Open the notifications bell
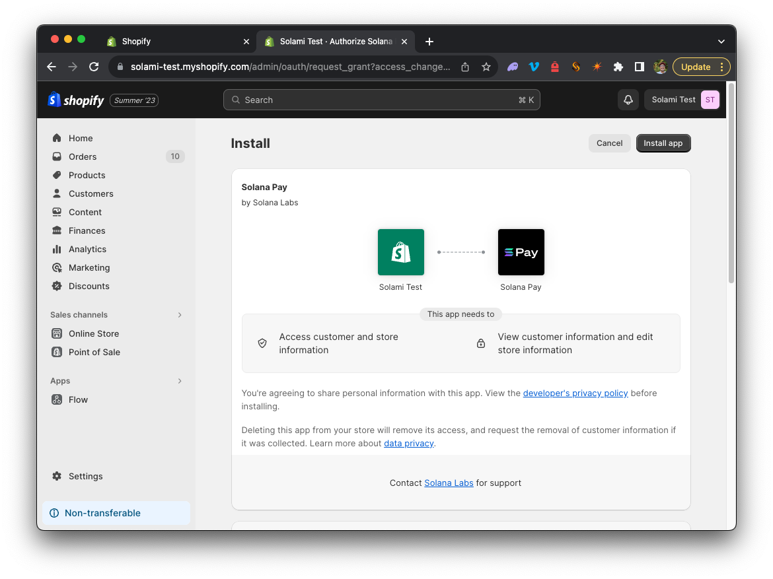Viewport: 773px width, 579px height. click(628, 100)
